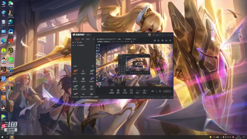This screenshot has height=139, width=247.
Task: Select the League of Legends source row
Action: (x=83, y=45)
